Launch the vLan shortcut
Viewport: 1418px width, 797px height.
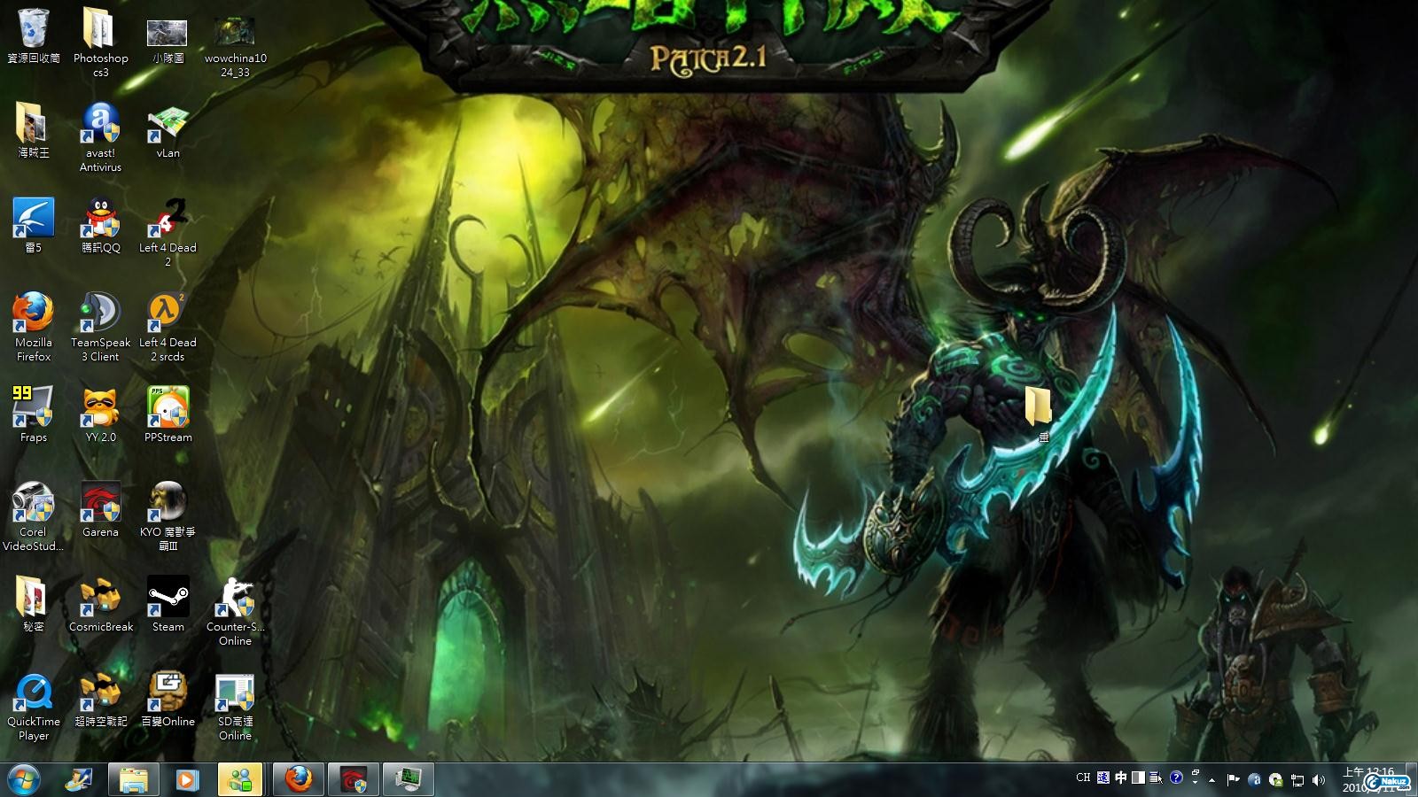coord(168,130)
